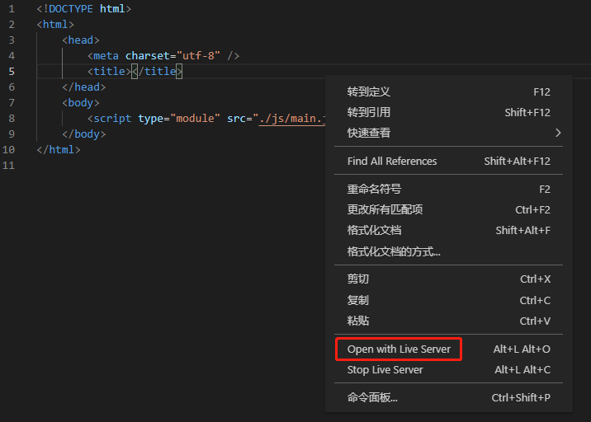591x422 pixels.
Task: Run 格式化文档 from the menu
Action: [448, 230]
